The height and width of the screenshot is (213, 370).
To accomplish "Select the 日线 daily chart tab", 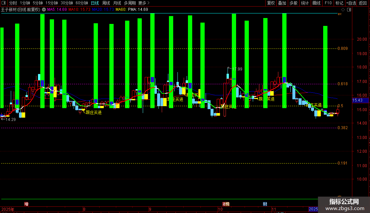I will pyautogui.click(x=95, y=3).
